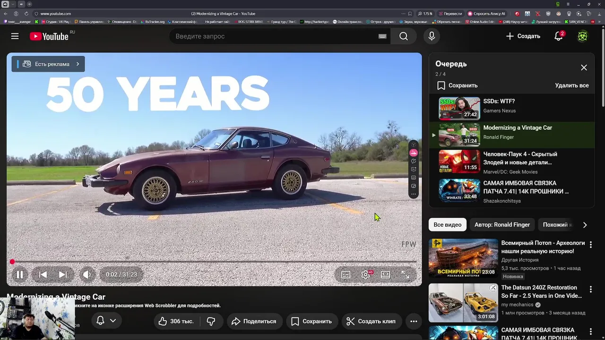Image resolution: width=605 pixels, height=340 pixels.
Task: Click 'Удалить все' to clear the queue
Action: pyautogui.click(x=572, y=85)
